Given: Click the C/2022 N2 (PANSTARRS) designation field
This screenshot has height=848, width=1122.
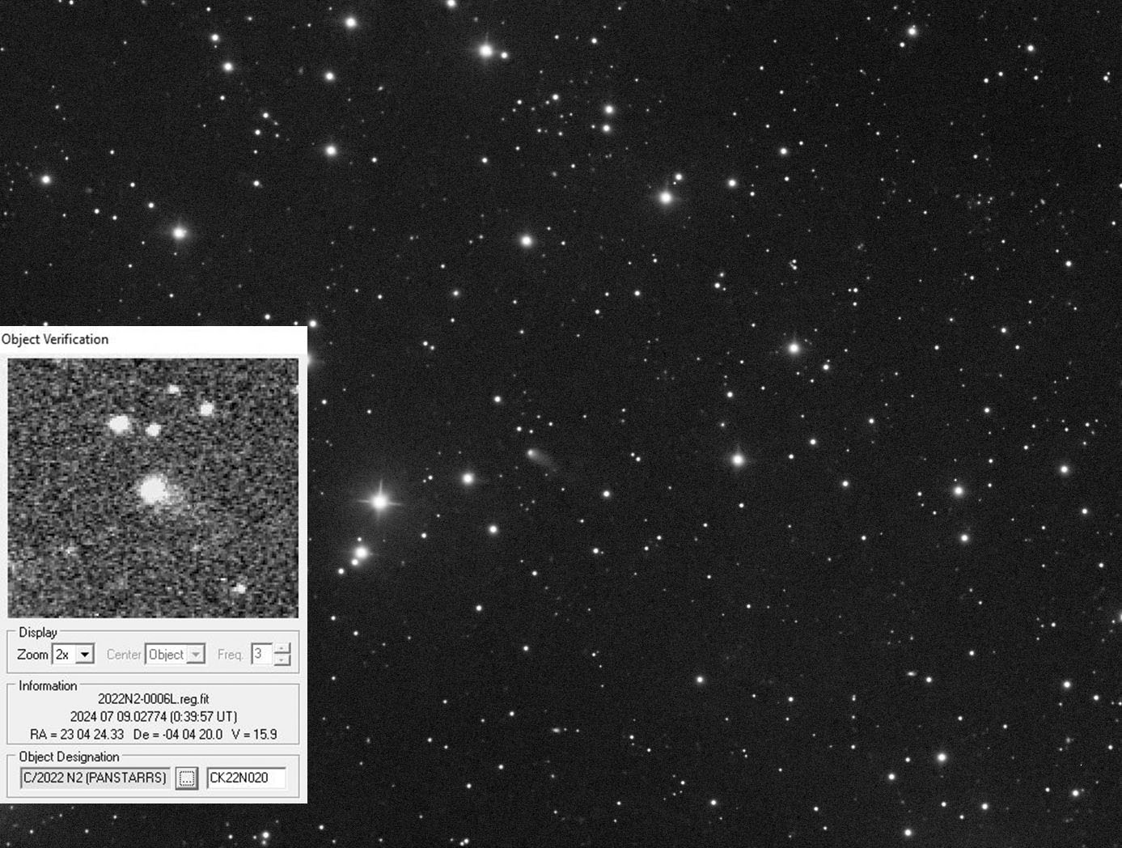Looking at the screenshot, I should [95, 778].
